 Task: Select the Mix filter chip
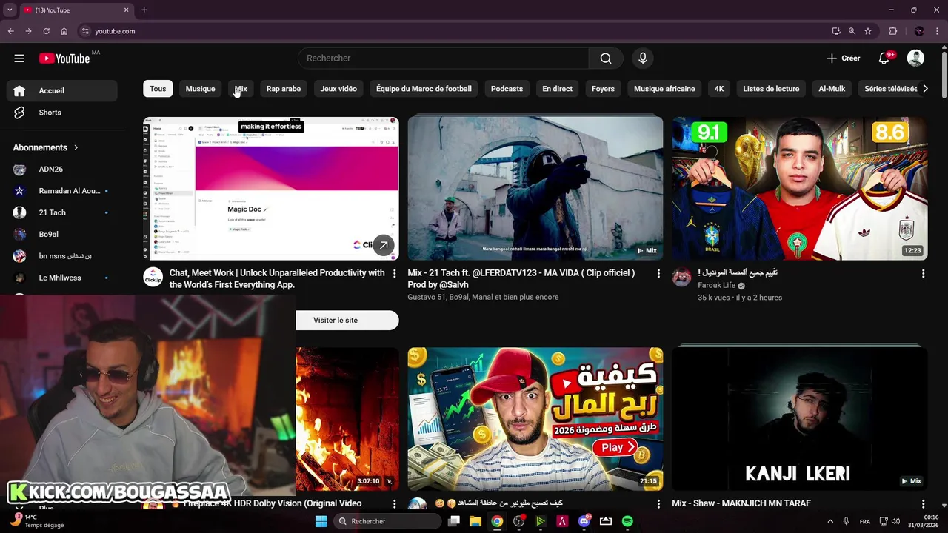coord(241,89)
